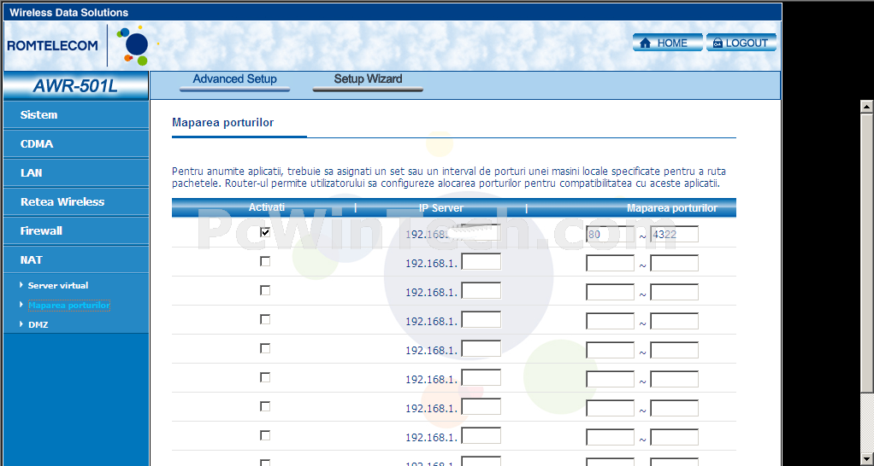Click the LOGOUT button with lock icon
This screenshot has height=466, width=874.
[741, 43]
